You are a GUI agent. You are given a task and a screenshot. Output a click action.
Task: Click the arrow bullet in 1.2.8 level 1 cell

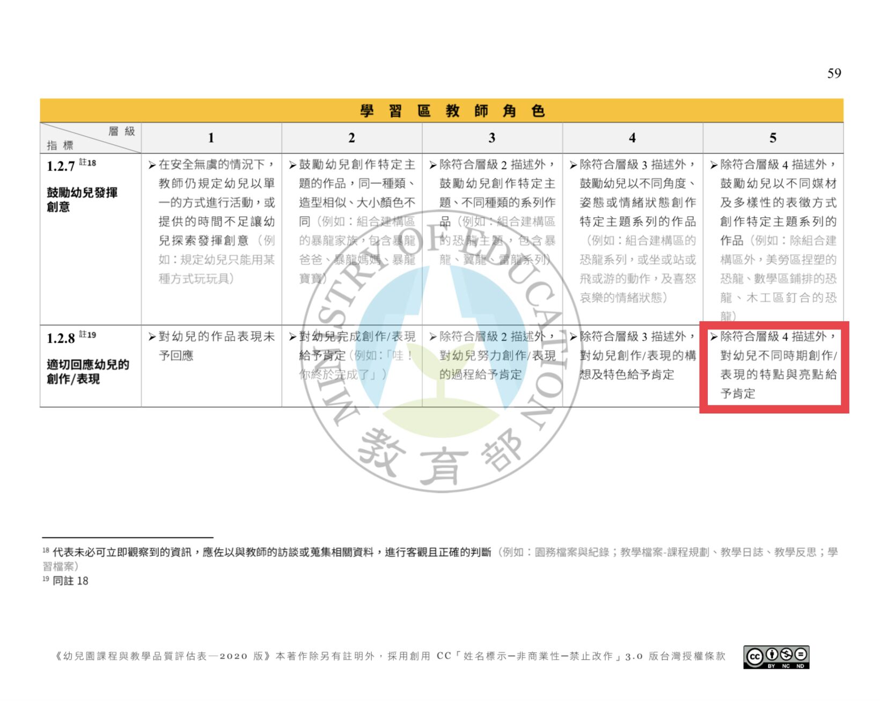click(x=152, y=337)
